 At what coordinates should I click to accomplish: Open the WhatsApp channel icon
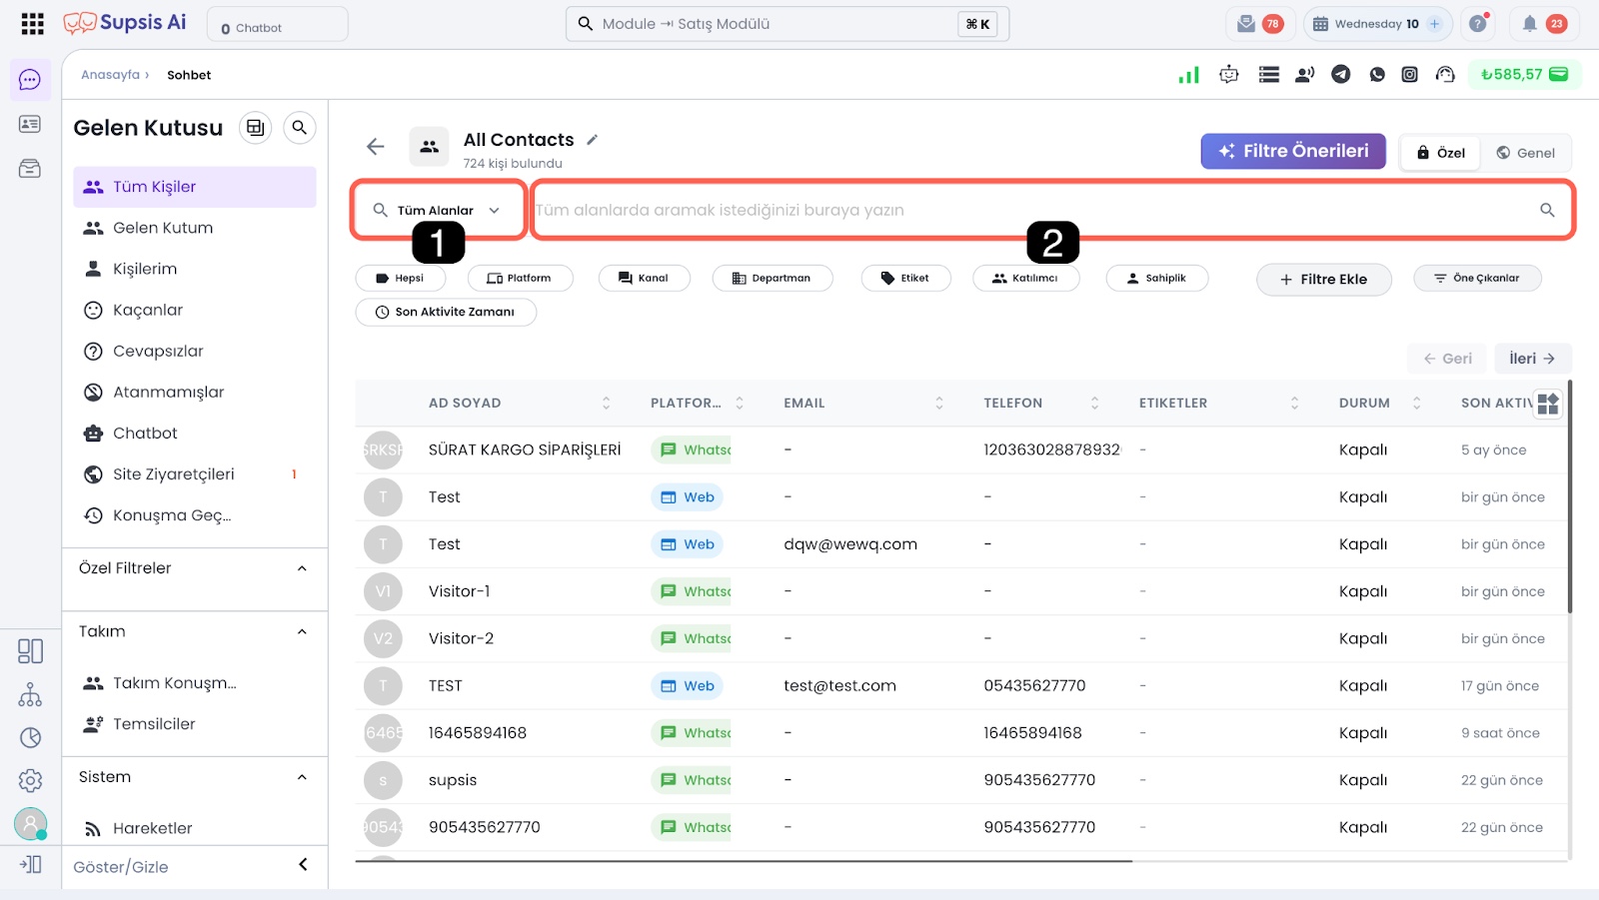tap(1377, 74)
